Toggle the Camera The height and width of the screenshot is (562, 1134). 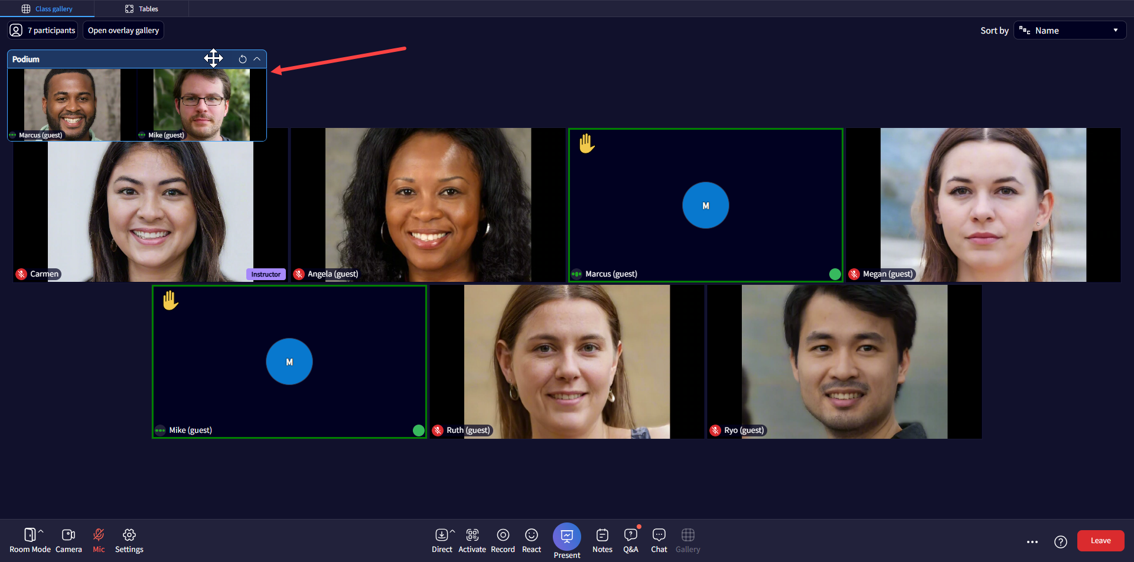[69, 540]
